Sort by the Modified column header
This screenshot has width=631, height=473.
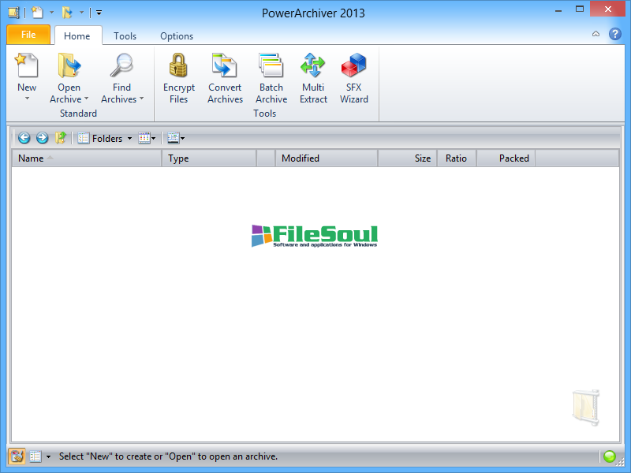[327, 158]
